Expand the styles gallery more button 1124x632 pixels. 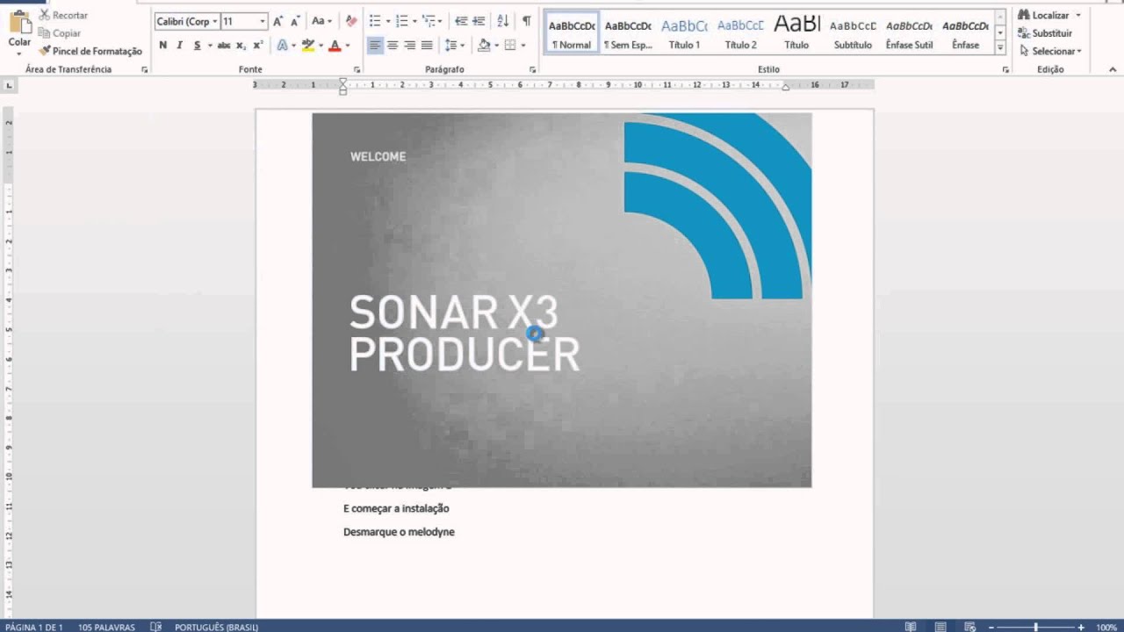tap(1000, 48)
